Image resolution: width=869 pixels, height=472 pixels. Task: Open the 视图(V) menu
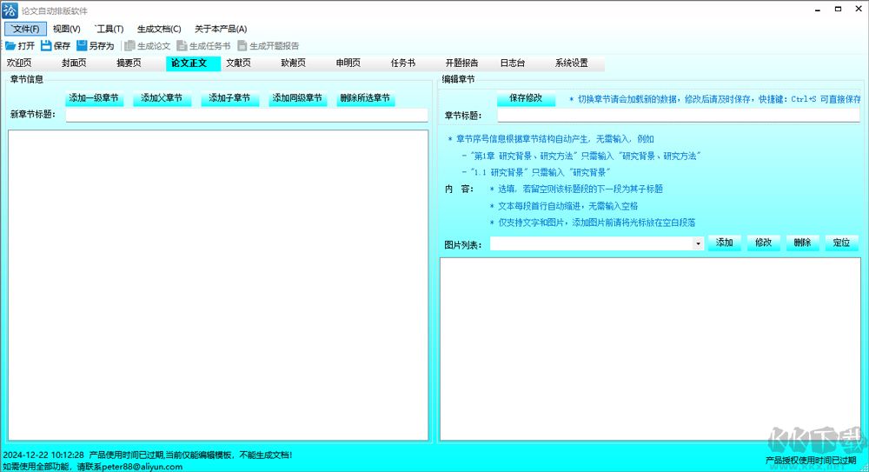pyautogui.click(x=67, y=29)
